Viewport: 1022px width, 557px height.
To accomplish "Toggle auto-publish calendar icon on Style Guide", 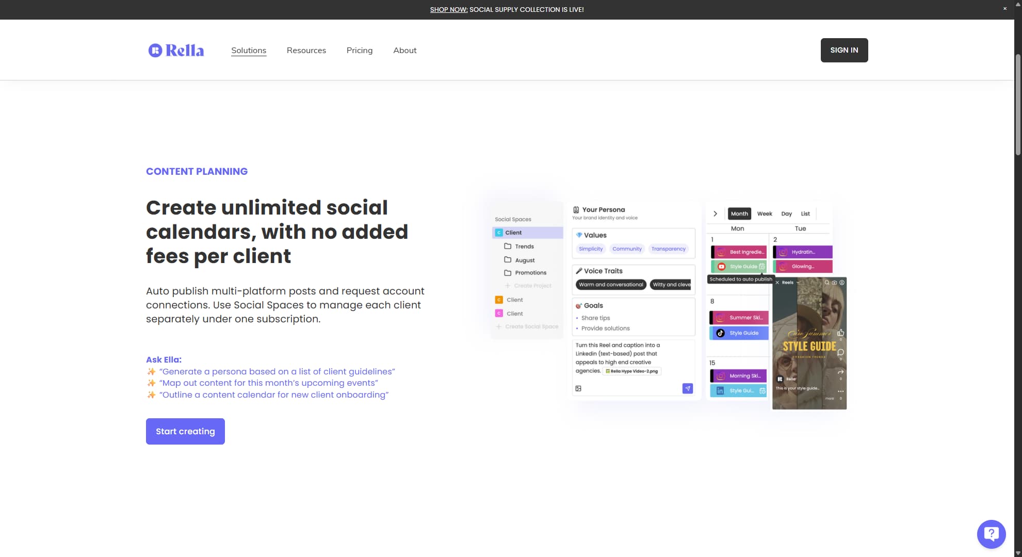I will click(x=762, y=267).
